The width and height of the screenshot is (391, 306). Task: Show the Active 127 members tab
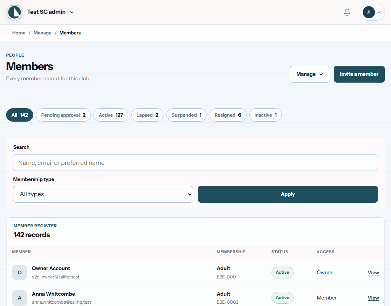111,115
